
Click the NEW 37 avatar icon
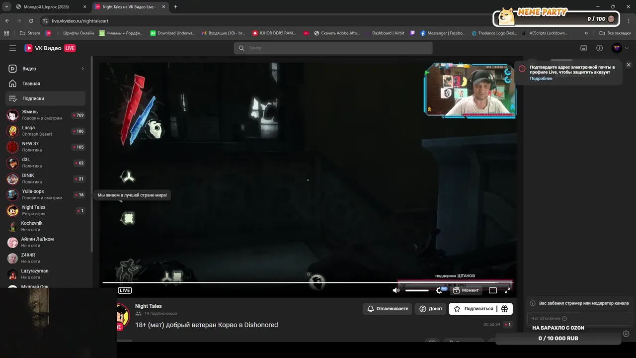tap(12, 147)
